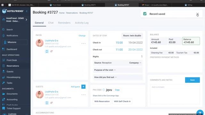Open the guest's three-dot options menu
This screenshot has width=205, height=115.
[x=83, y=95]
